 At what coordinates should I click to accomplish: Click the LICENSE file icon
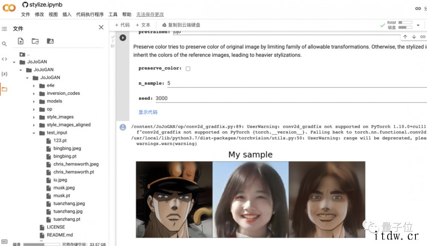coord(42,227)
